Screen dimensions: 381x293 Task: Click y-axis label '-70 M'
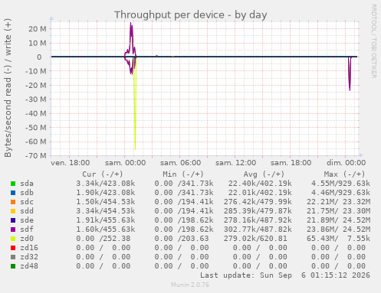pyautogui.click(x=36, y=155)
